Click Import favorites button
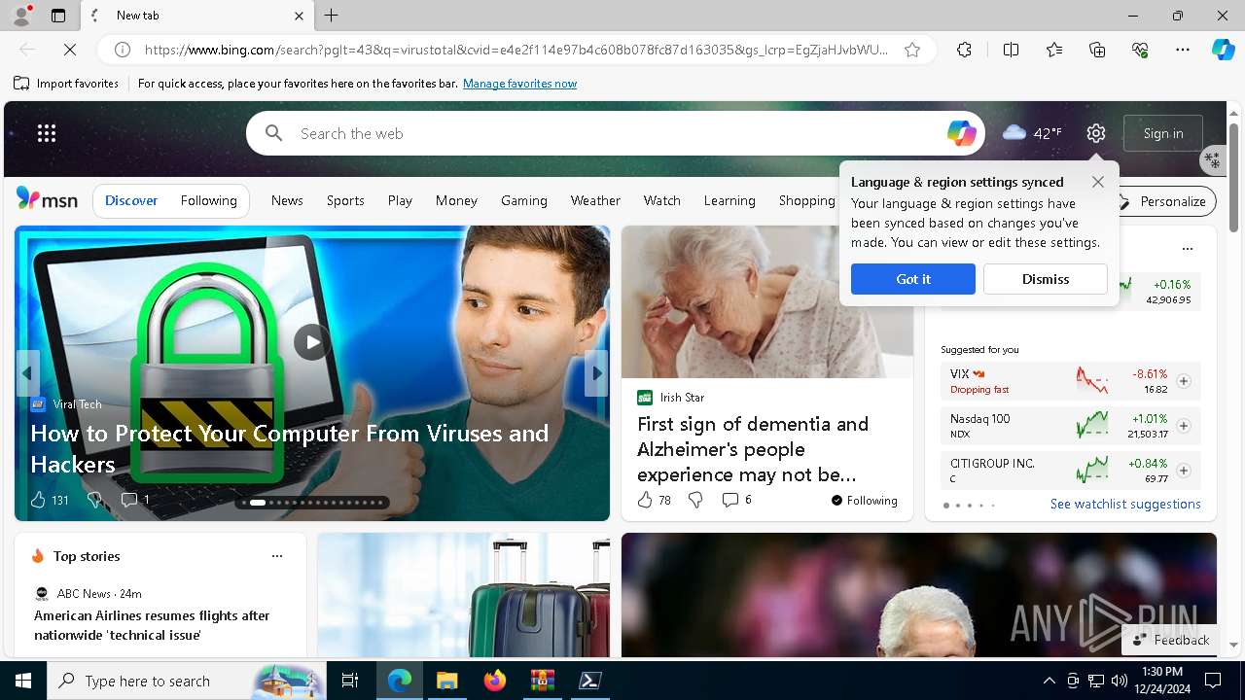 66,84
